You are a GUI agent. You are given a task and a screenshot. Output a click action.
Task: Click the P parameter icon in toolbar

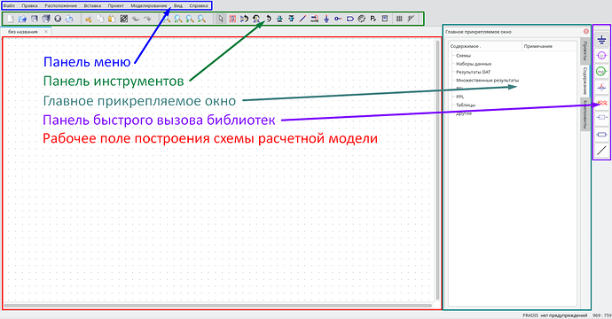[373, 19]
